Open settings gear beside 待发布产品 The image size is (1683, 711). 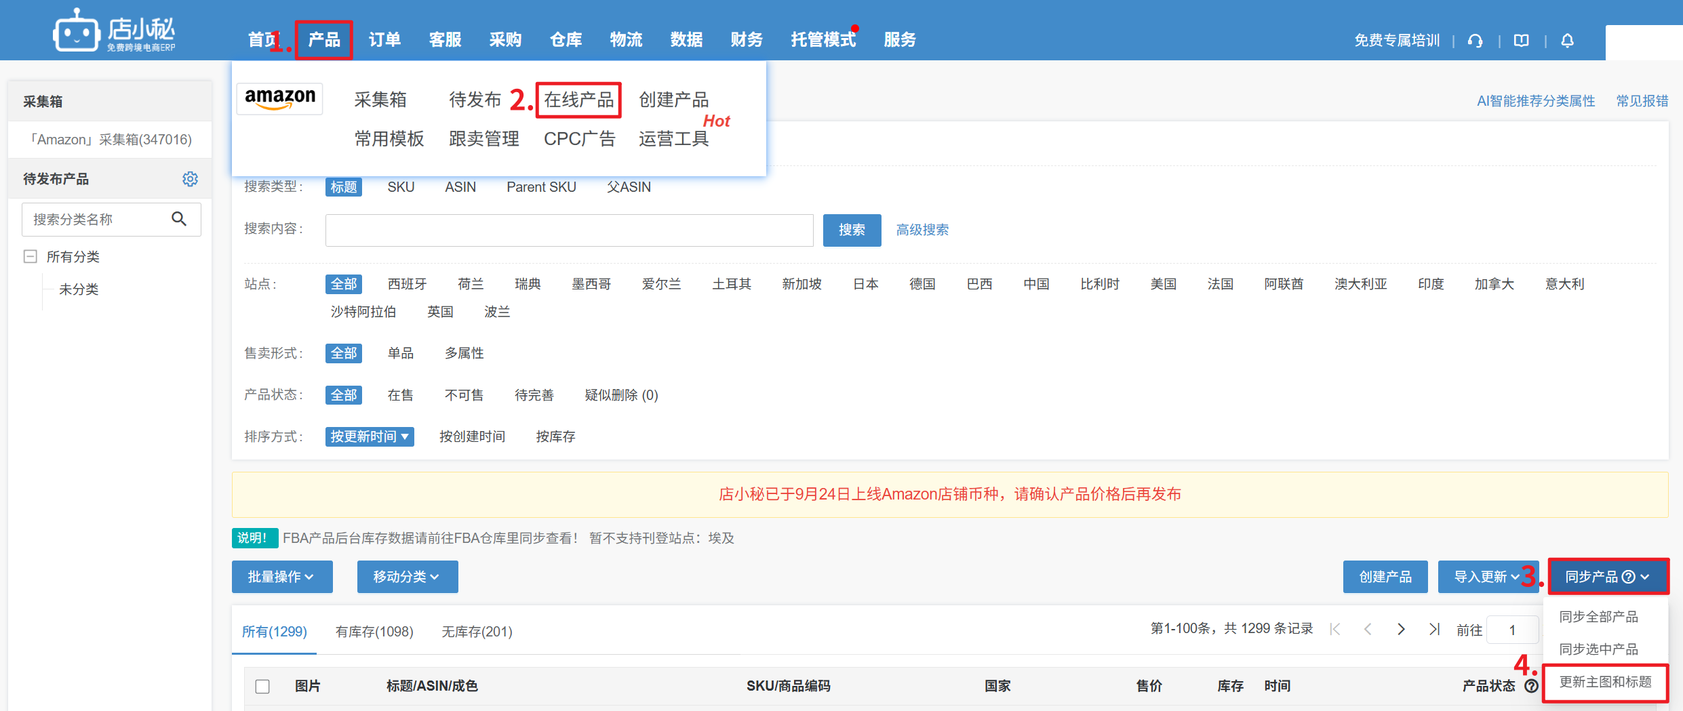[190, 179]
